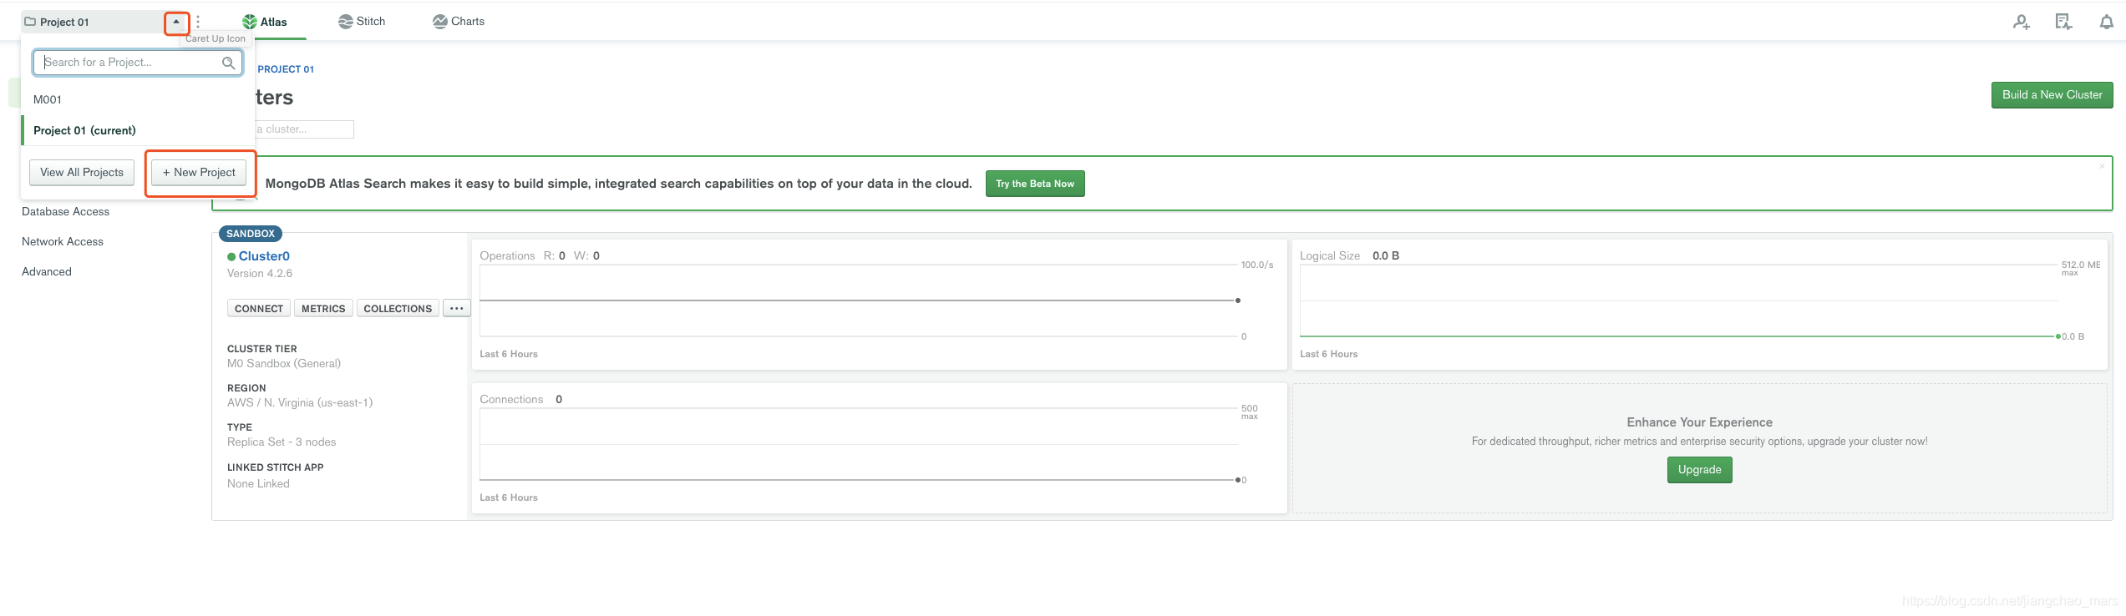Switch to the Atlas tab
This screenshot has height=616, width=2126.
pos(265,22)
